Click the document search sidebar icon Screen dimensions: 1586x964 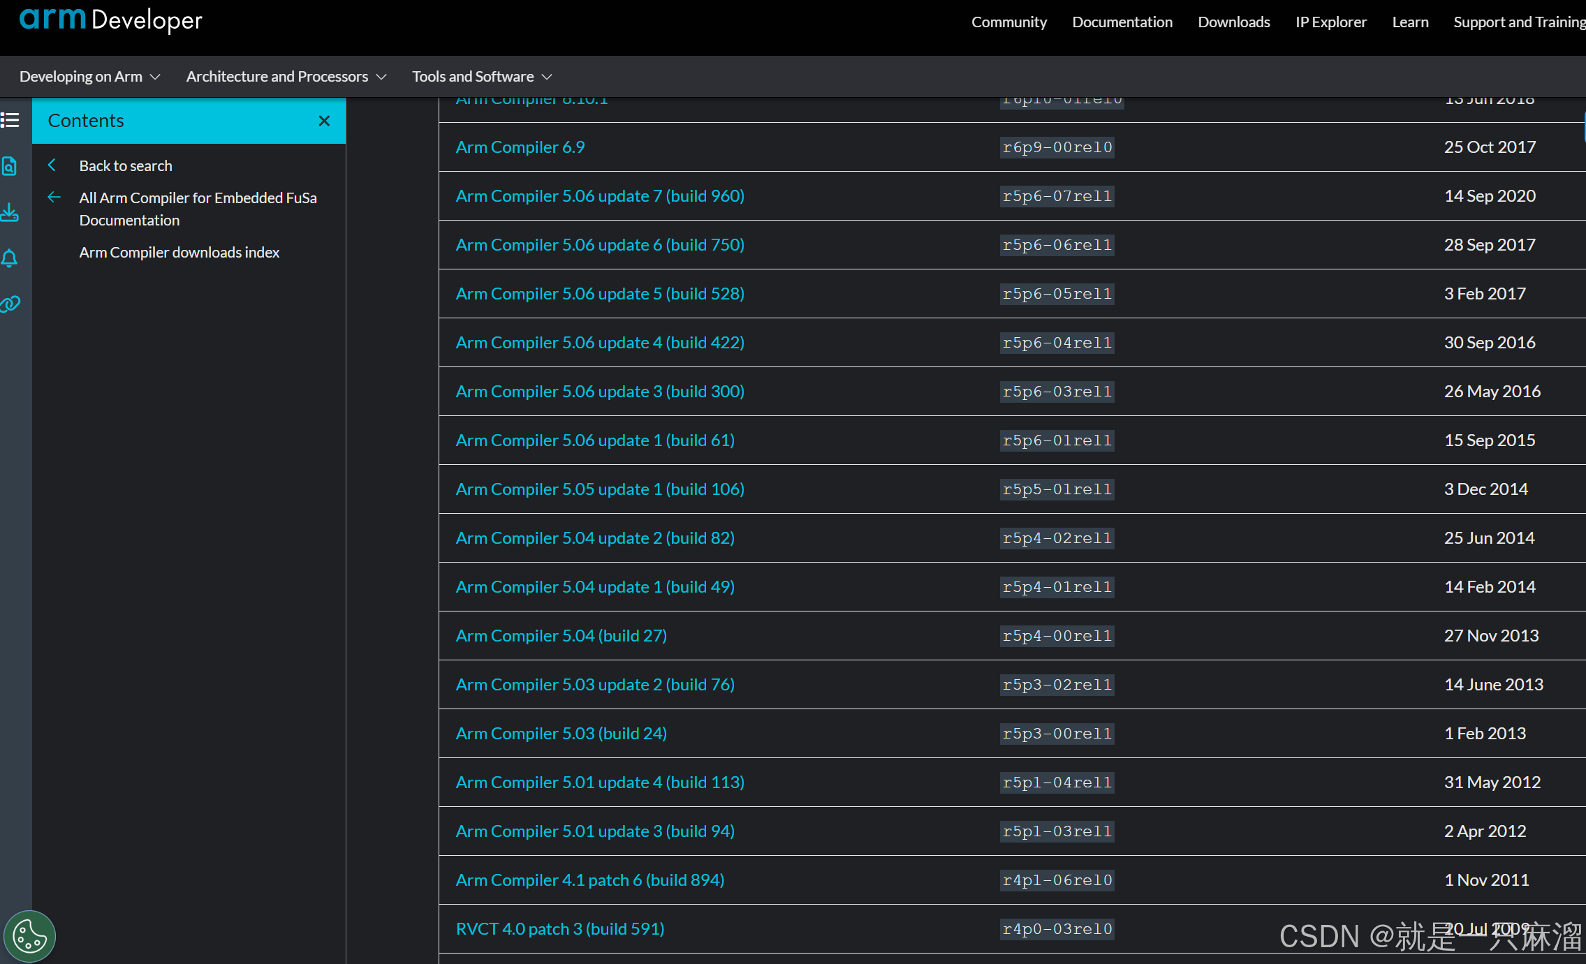pyautogui.click(x=10, y=166)
